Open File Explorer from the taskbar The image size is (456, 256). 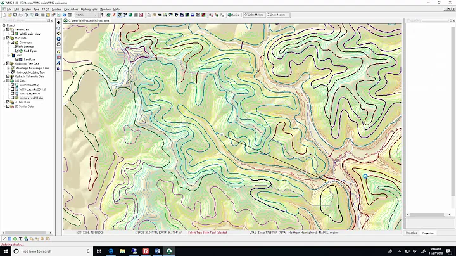click(x=122, y=252)
